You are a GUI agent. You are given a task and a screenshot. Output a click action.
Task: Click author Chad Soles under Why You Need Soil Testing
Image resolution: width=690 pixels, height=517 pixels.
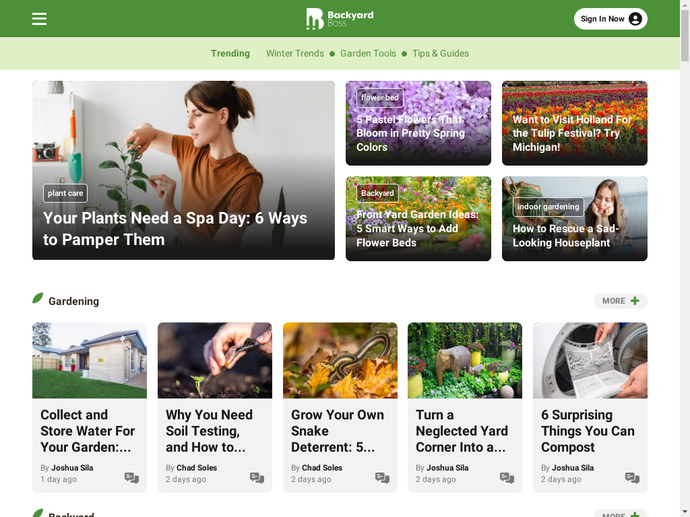(x=197, y=468)
